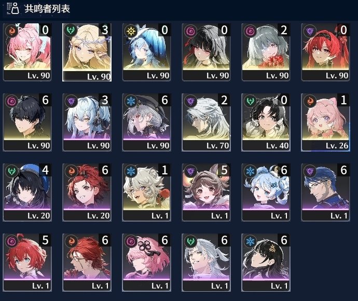Click the Aero icon on blonde Lv. 90 card
Image resolution: width=358 pixels, height=301 pixels.
coord(71,31)
